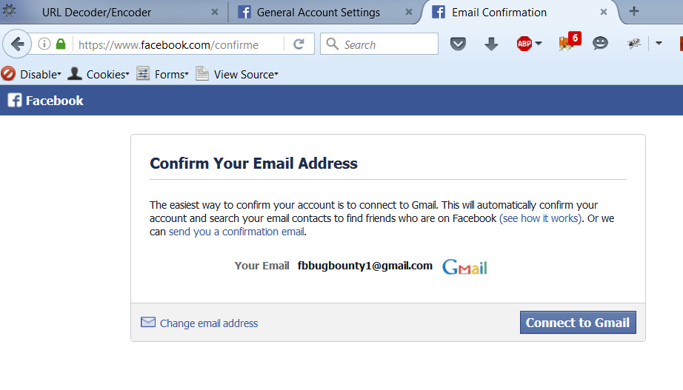Click the Facebook logo in blue header
683x390 pixels.
(46, 101)
